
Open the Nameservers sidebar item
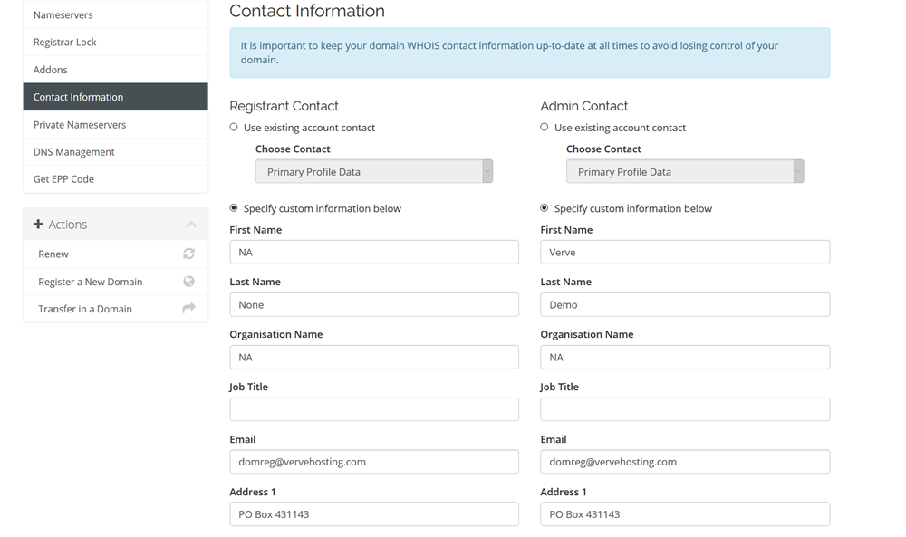(x=116, y=15)
